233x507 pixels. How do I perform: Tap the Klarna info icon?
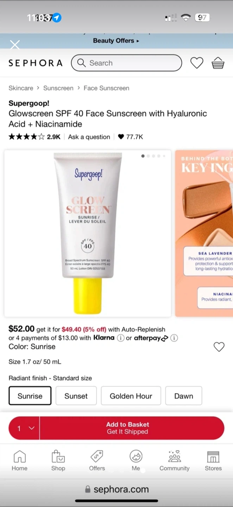tap(120, 338)
